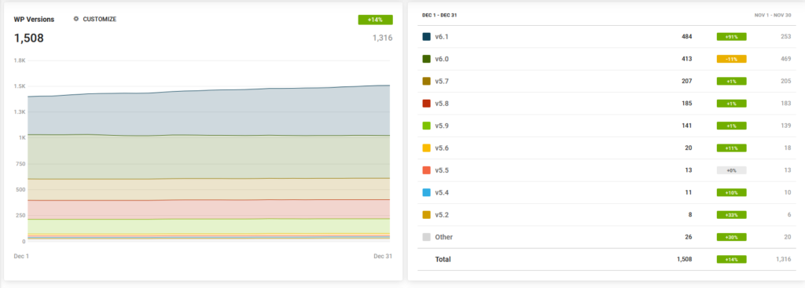Select the v5.5 row label
The image size is (805, 288).
[442, 170]
